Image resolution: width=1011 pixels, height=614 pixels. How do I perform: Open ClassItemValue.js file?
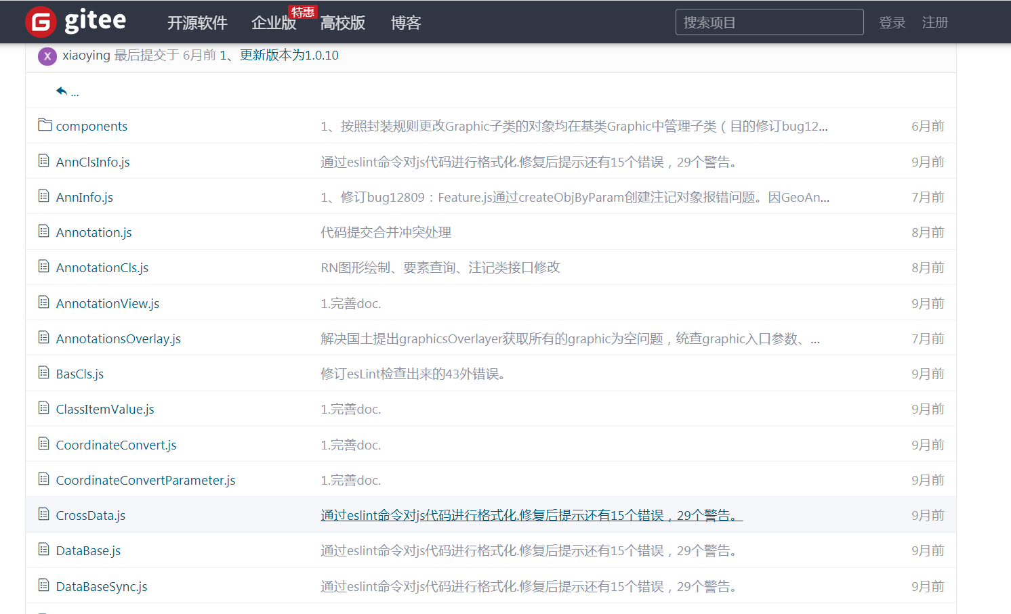pyautogui.click(x=105, y=410)
